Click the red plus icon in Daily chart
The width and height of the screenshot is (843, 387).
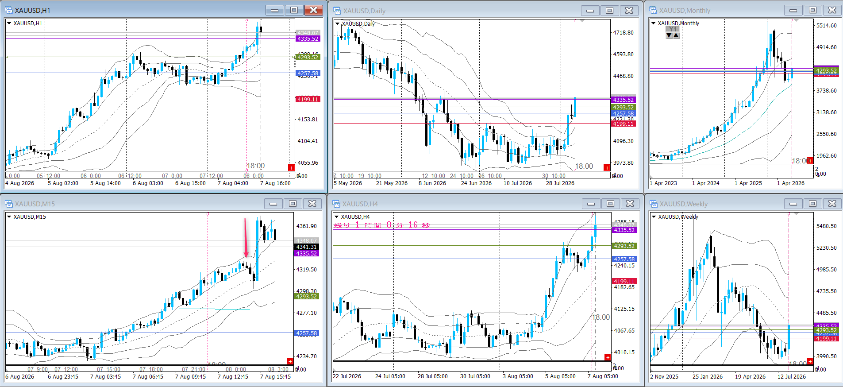pyautogui.click(x=607, y=168)
